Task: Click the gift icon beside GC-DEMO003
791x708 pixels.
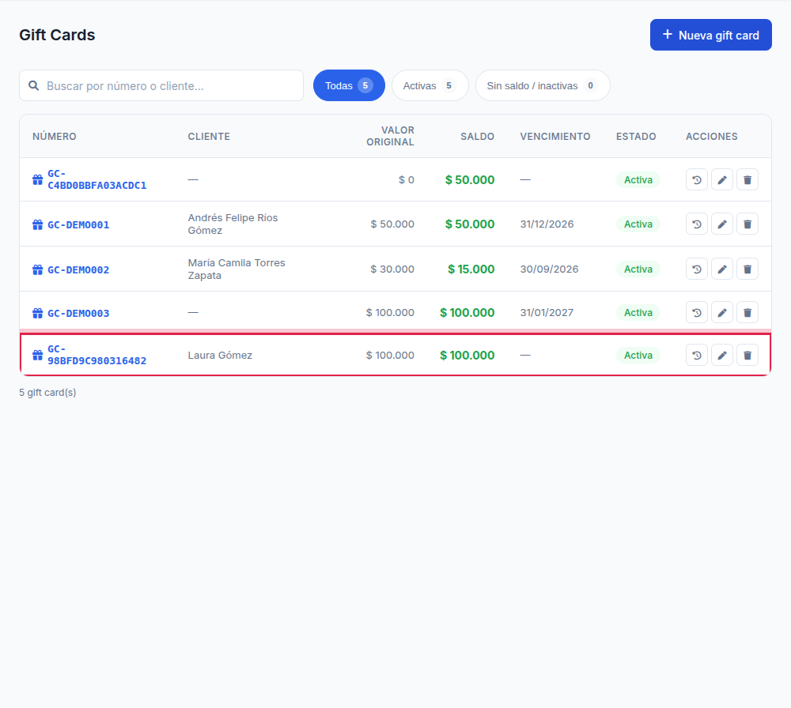Action: pyautogui.click(x=37, y=314)
